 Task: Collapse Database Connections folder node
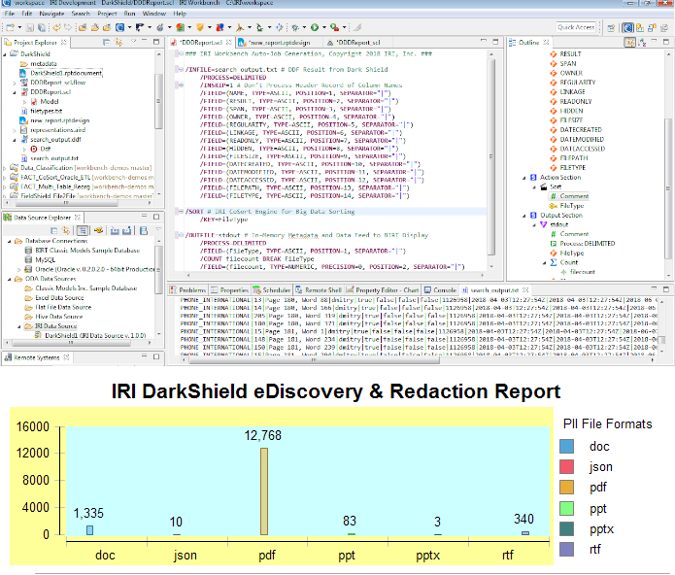(10, 242)
